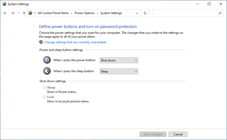Viewport: 227px width, 140px height.
Task: Go to the All Control Panel Items breadcrumb
Action: click(53, 13)
